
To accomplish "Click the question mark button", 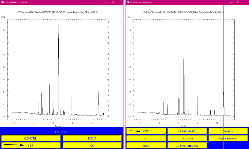I will (x=146, y=138).
